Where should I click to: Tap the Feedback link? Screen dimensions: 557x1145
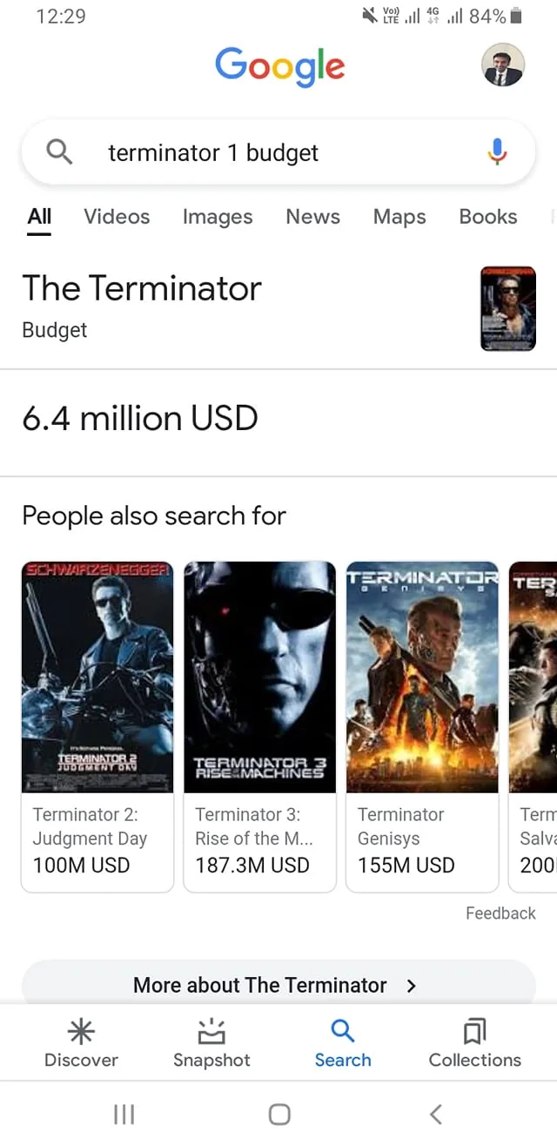point(500,913)
